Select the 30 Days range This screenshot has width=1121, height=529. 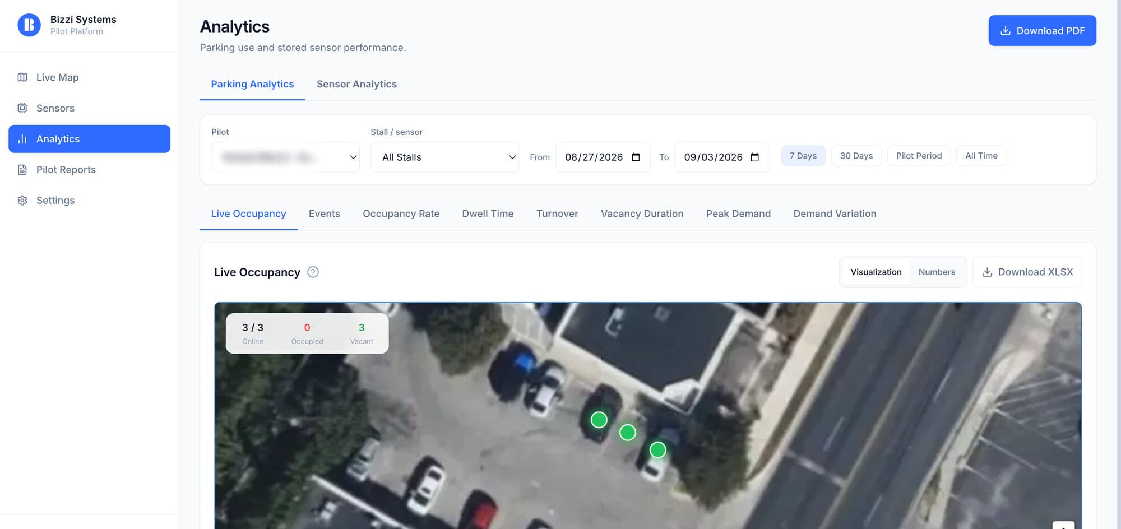[x=856, y=156]
